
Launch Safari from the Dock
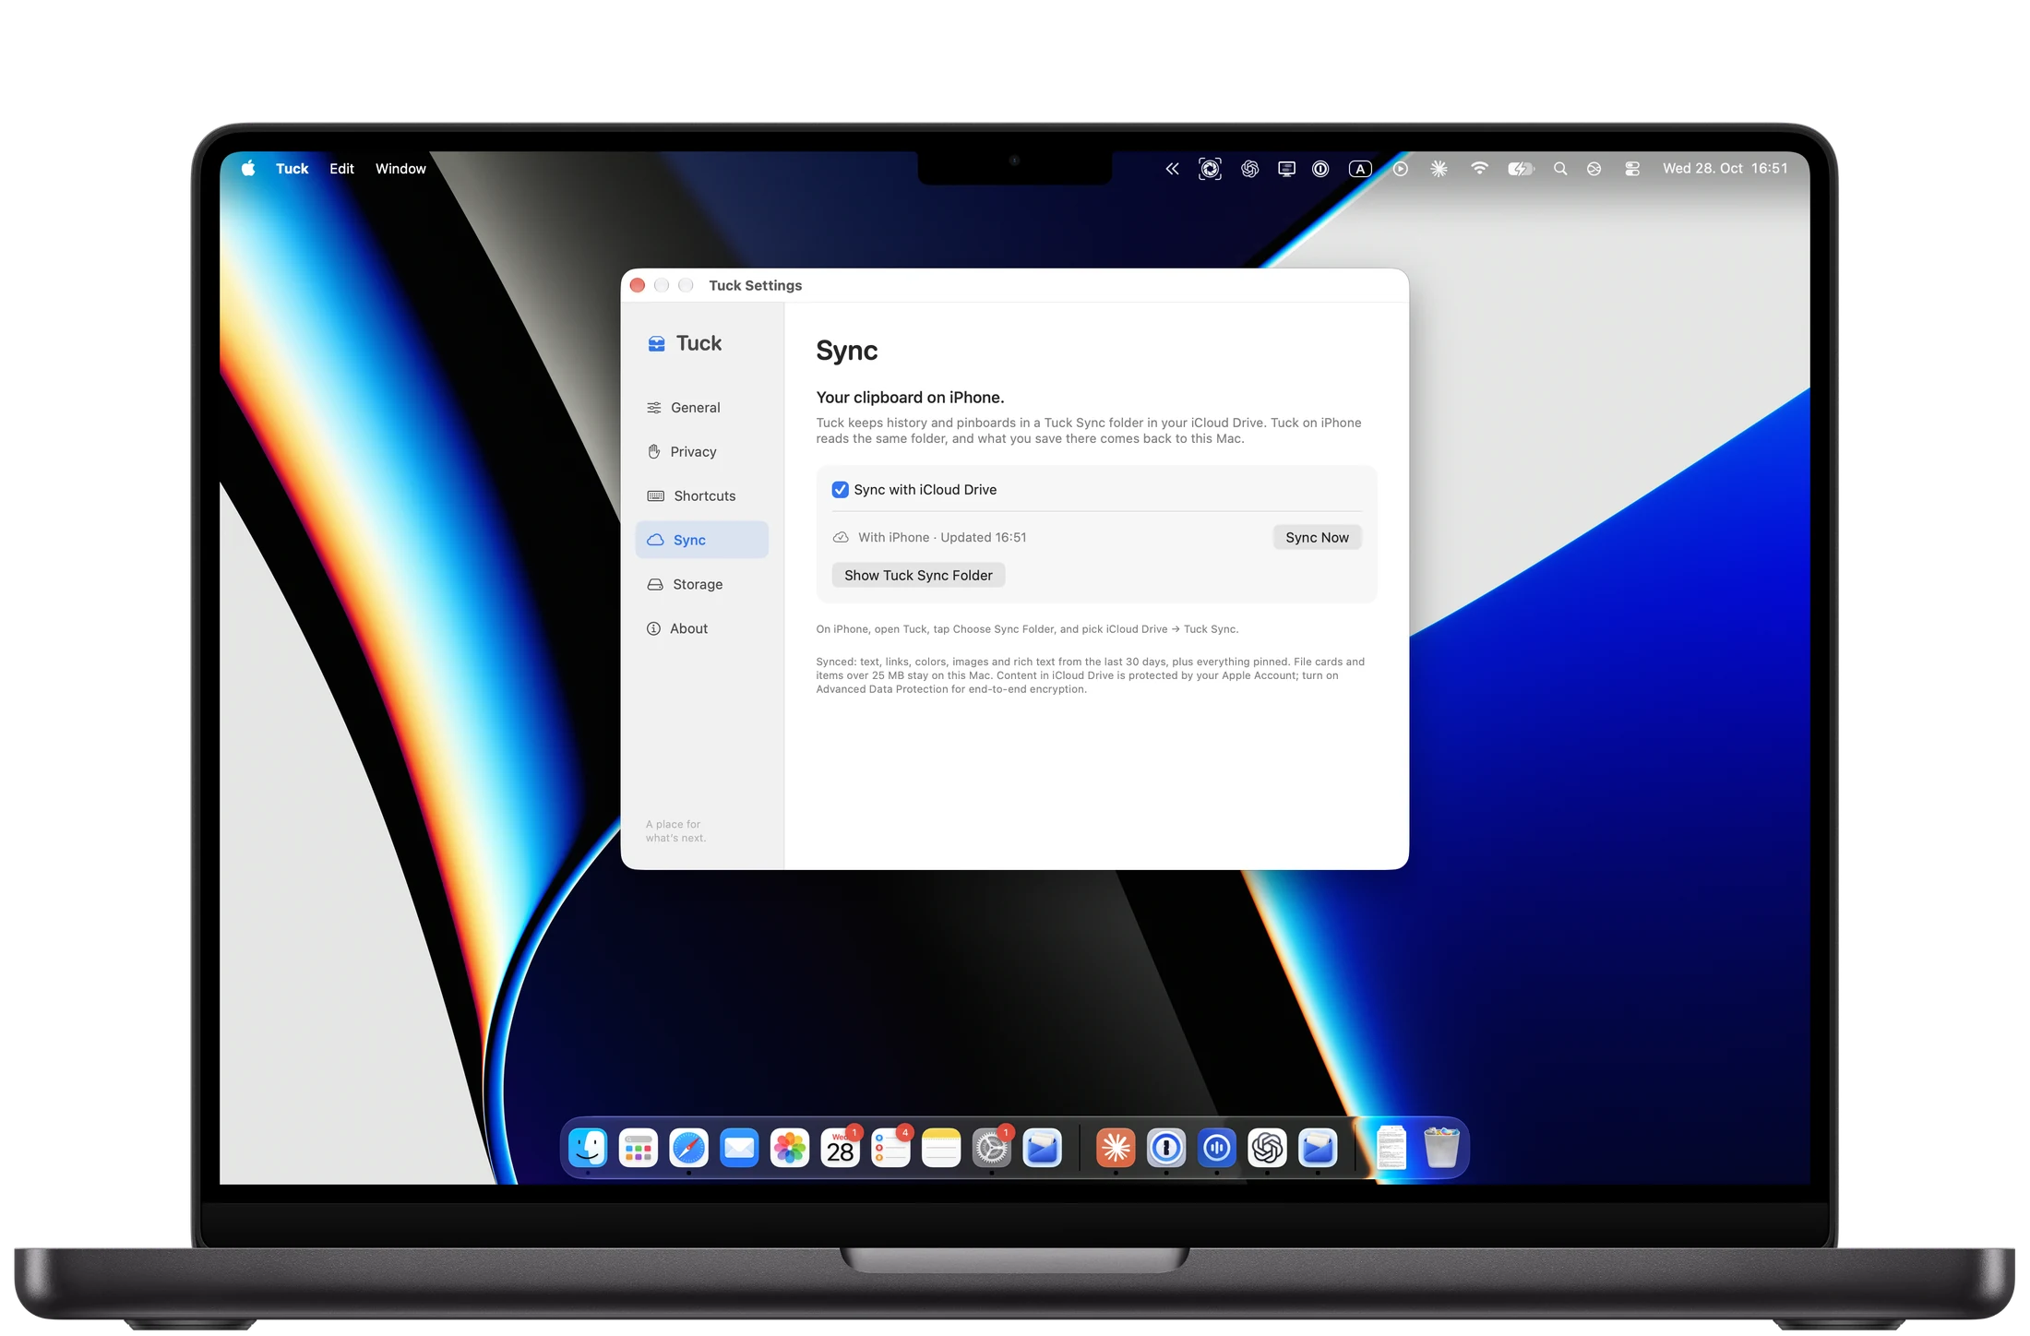[688, 1149]
